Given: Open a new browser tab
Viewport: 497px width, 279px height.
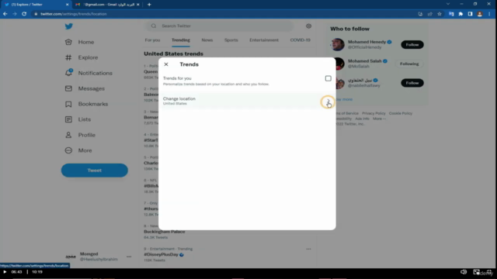Looking at the screenshot, I should coord(149,5).
